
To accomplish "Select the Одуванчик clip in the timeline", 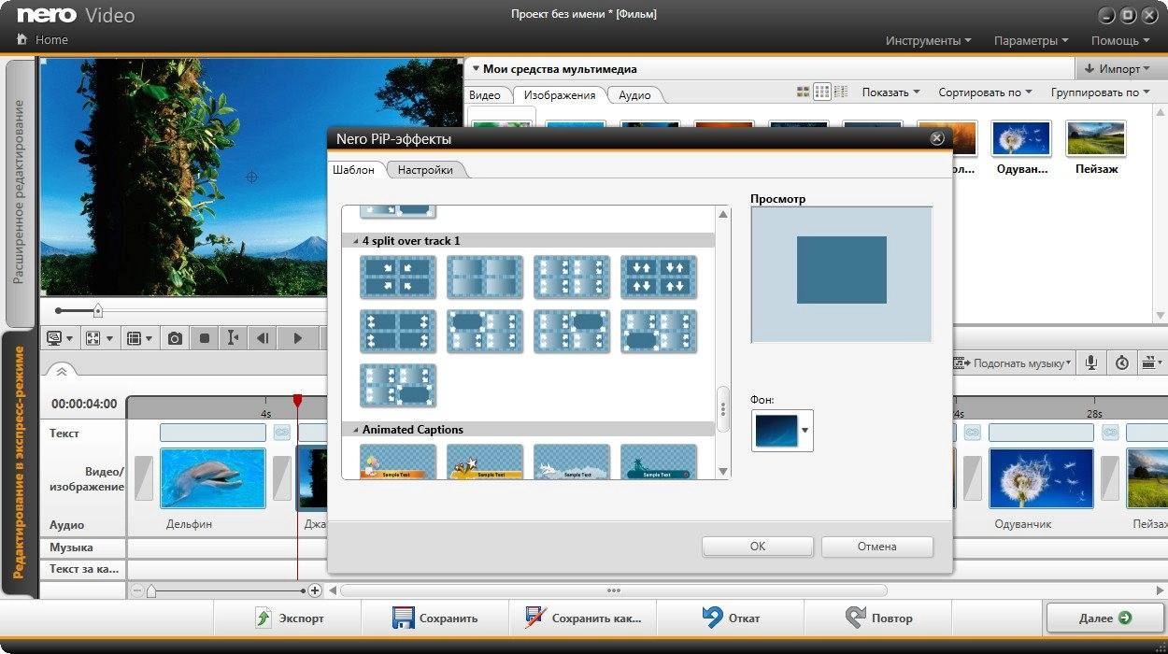I will [1041, 478].
